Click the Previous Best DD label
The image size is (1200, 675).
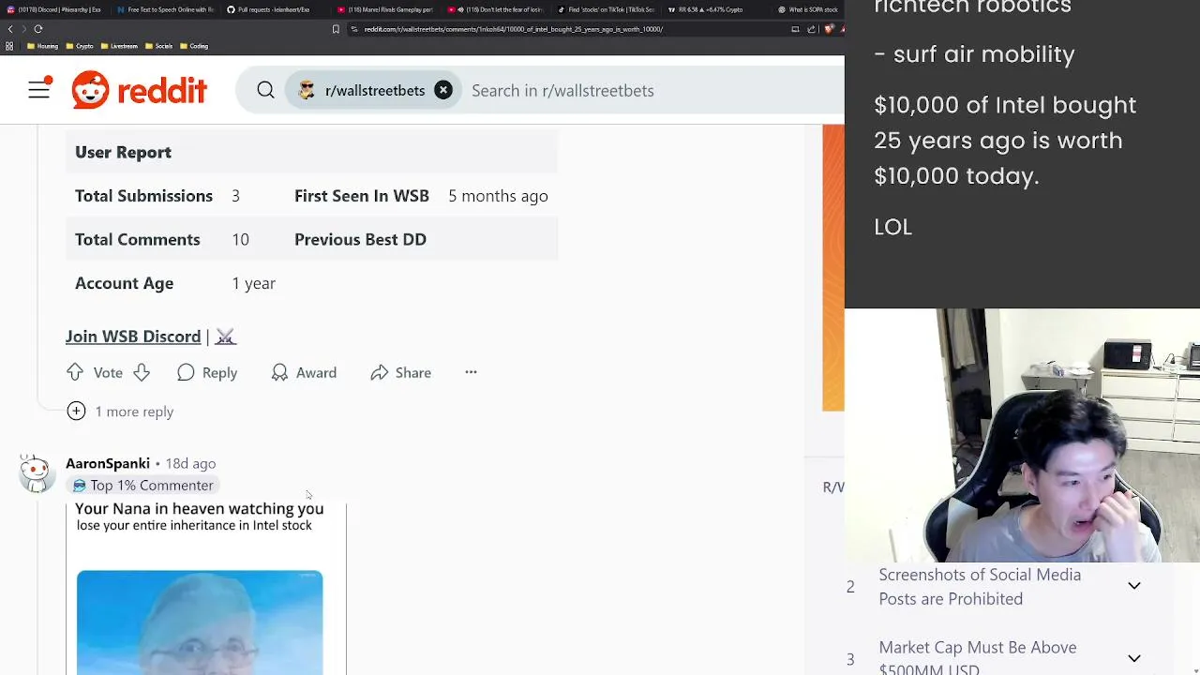click(360, 240)
